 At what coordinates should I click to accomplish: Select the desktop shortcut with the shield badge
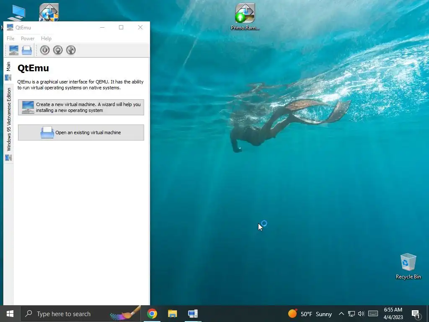click(49, 12)
